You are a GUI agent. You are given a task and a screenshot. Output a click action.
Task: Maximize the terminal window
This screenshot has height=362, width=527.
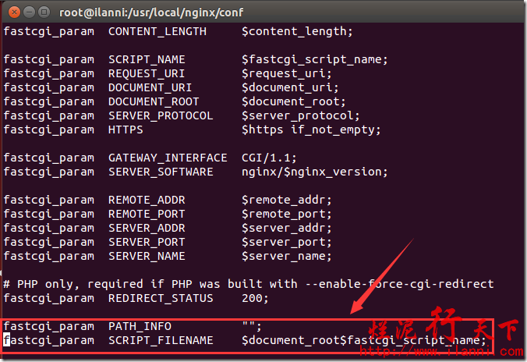tap(44, 12)
